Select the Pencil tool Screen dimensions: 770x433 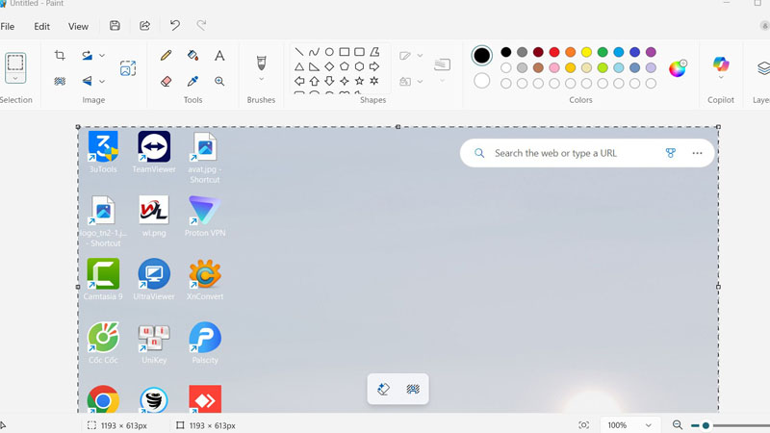click(x=166, y=56)
